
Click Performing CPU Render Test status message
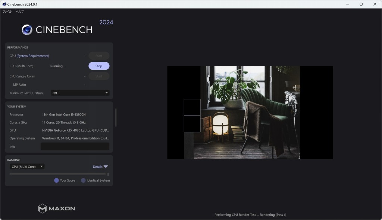[x=250, y=215]
